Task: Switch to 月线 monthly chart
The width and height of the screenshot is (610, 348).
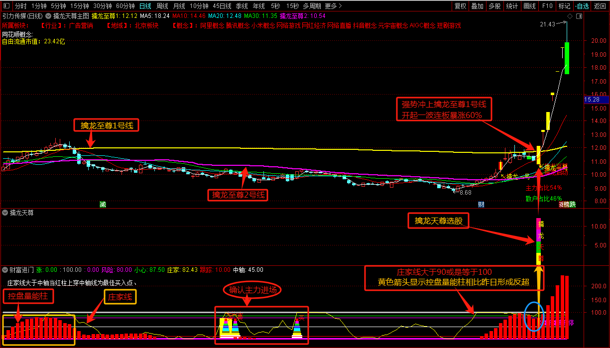Action: [179, 6]
